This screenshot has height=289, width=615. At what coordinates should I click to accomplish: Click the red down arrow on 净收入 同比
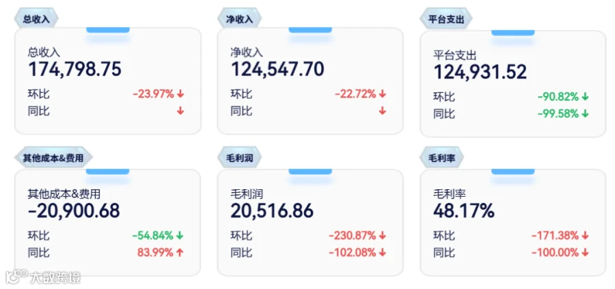pyautogui.click(x=383, y=111)
